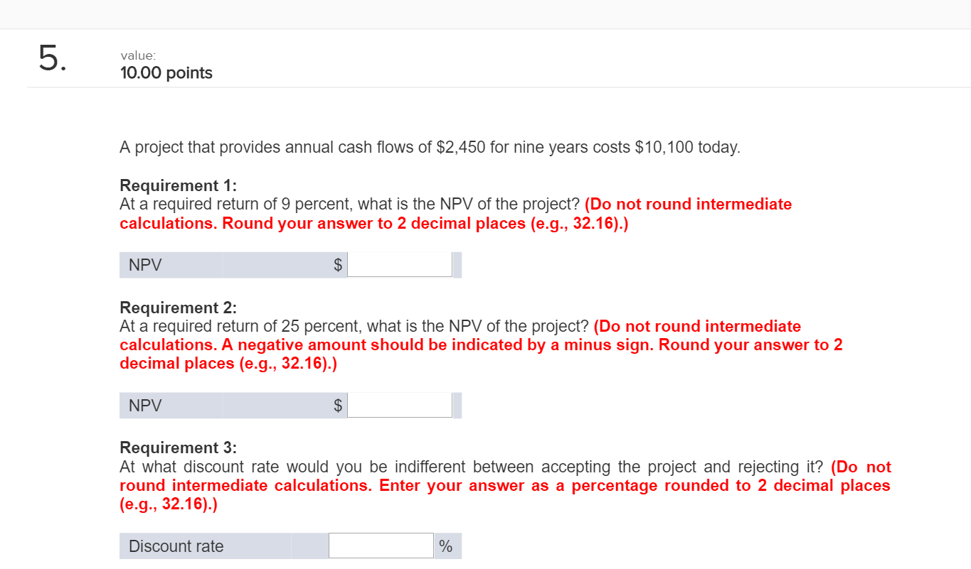971x569 pixels.
Task: Click the "Requirement 1:" heading
Action: pyautogui.click(x=178, y=185)
